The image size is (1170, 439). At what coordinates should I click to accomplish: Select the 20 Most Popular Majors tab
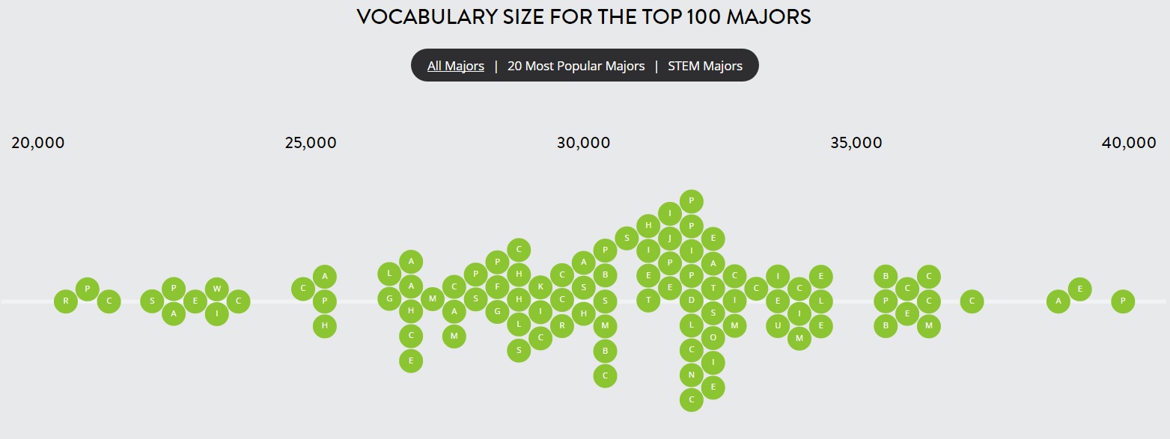point(576,66)
